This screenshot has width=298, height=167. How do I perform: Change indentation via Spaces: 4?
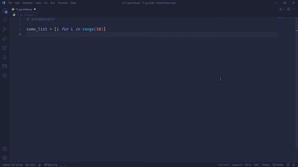tap(237, 165)
